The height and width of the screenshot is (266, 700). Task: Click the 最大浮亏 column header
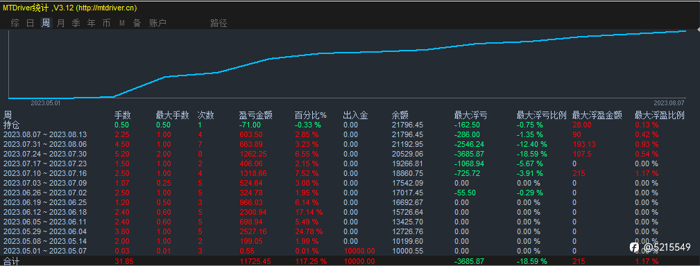470,116
